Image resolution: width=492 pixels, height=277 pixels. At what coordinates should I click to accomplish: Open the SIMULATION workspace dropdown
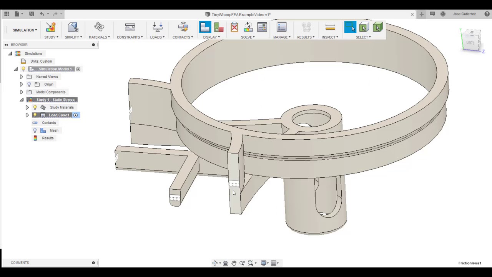(x=25, y=30)
